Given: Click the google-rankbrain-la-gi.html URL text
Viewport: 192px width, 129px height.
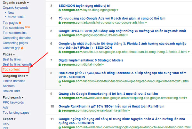Looking at the screenshot, I should click(x=94, y=111).
